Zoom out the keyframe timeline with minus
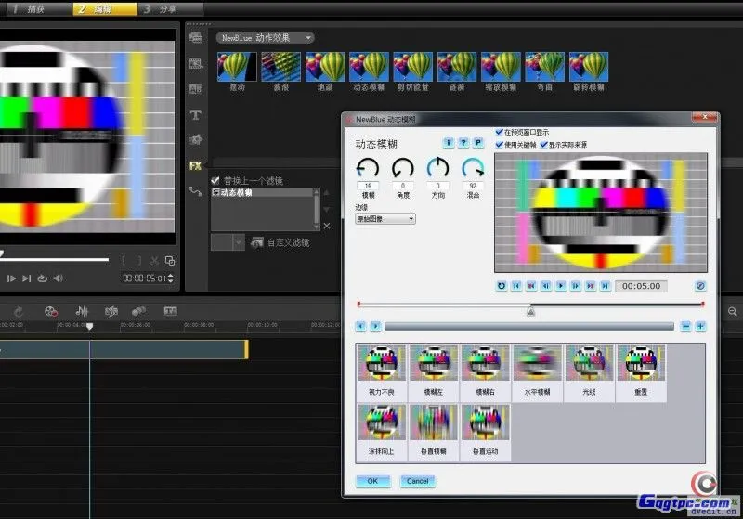This screenshot has height=519, width=743. click(x=685, y=326)
